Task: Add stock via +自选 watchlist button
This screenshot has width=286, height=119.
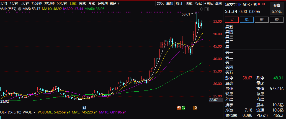Action: pyautogui.click(x=209, y=3)
